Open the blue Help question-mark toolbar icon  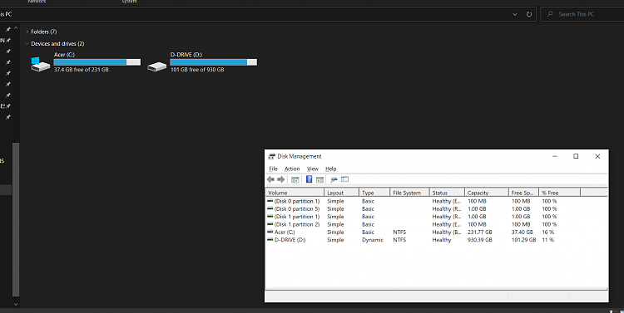click(310, 179)
